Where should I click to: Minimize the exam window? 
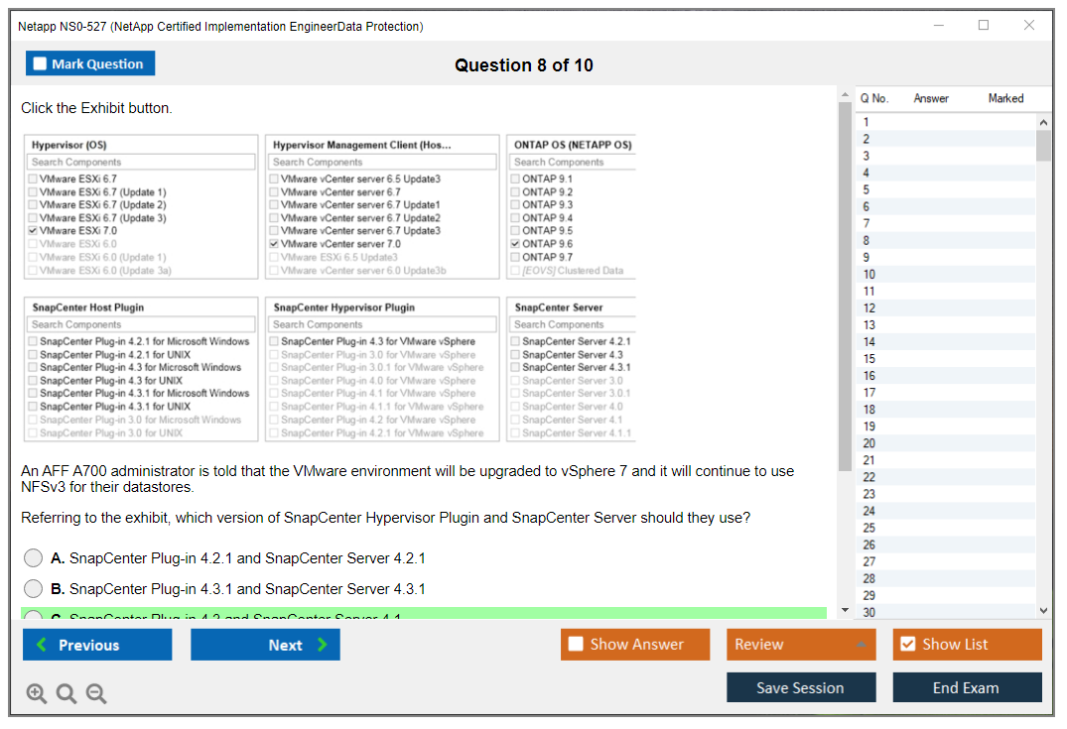tap(938, 26)
